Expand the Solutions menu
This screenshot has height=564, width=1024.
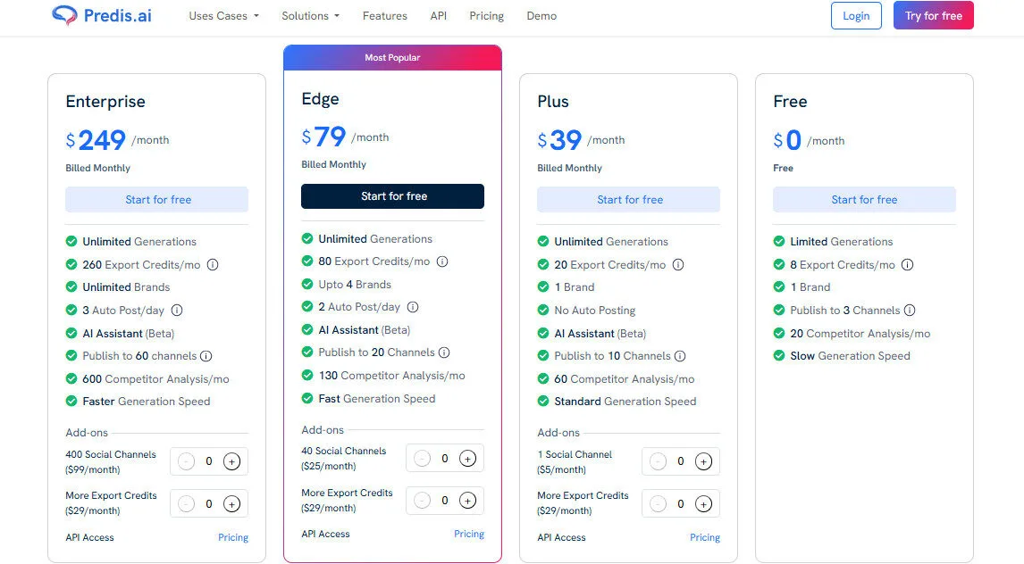click(x=305, y=15)
